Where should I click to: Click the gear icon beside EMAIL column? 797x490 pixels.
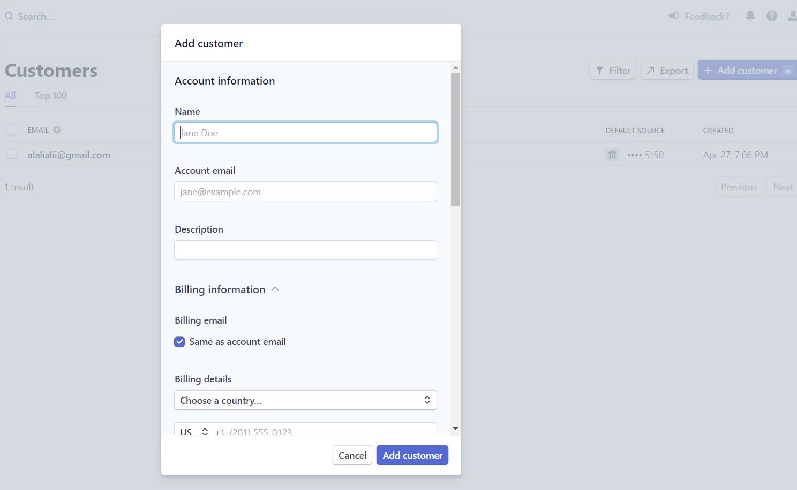pyautogui.click(x=57, y=130)
